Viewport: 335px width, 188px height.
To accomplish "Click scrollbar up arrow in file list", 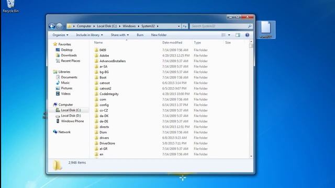I will coord(251,42).
